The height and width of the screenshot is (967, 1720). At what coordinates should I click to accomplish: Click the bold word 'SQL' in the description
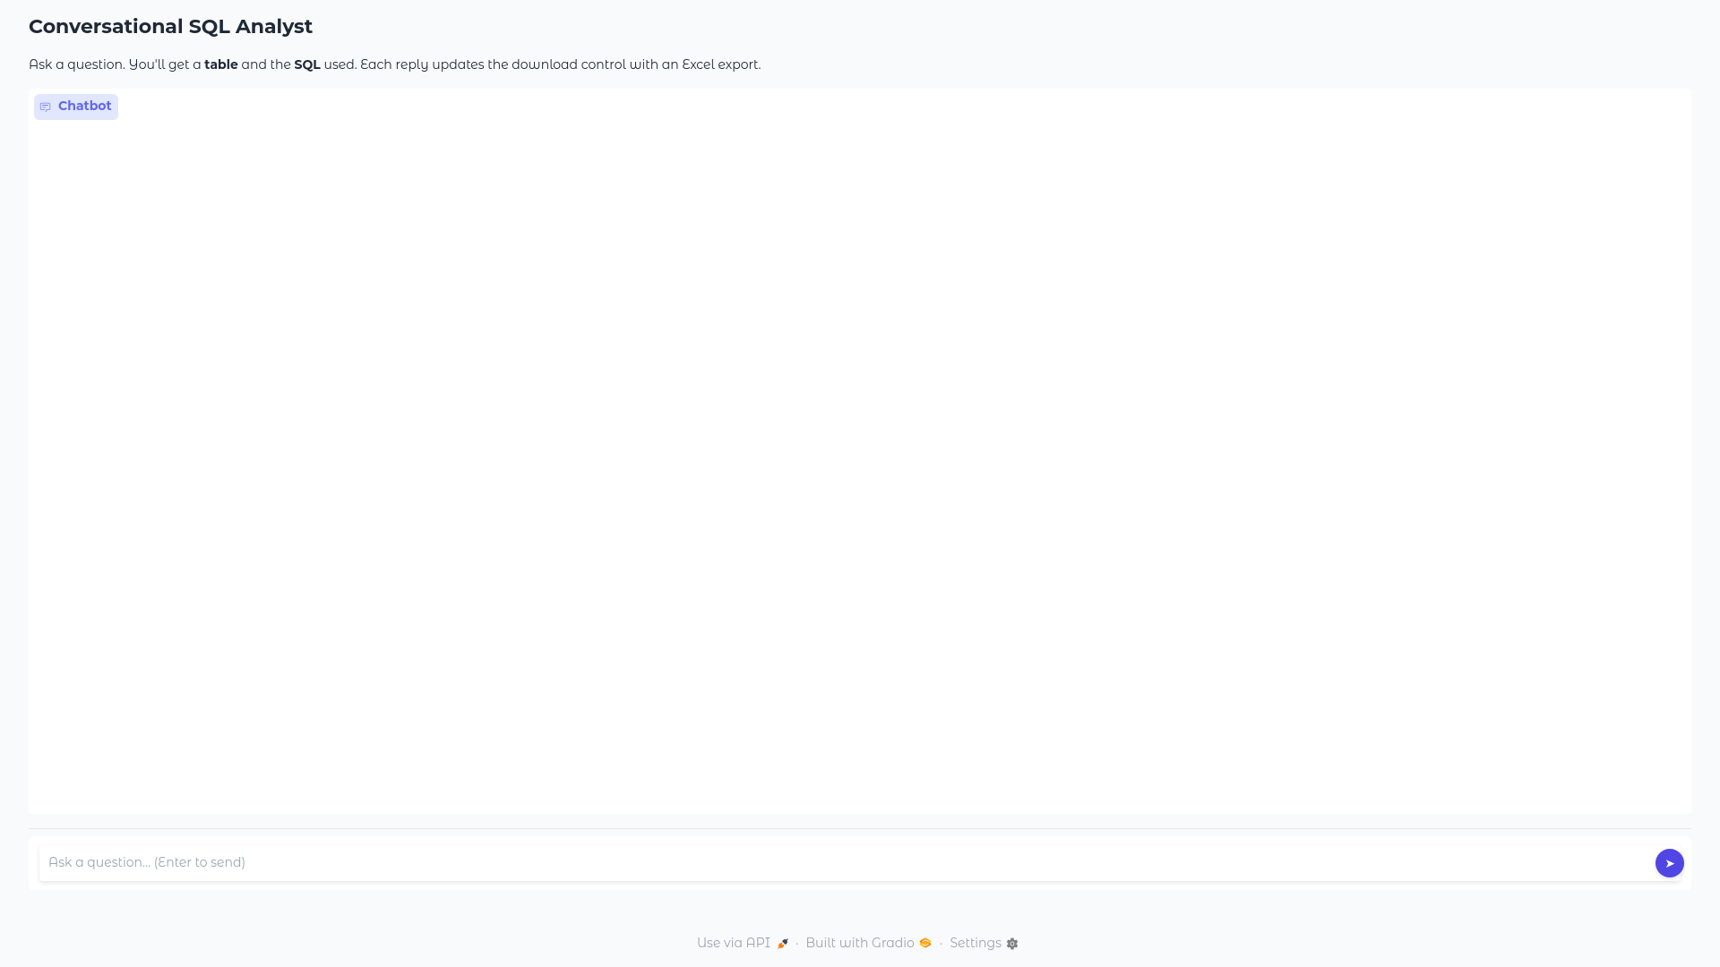(307, 64)
